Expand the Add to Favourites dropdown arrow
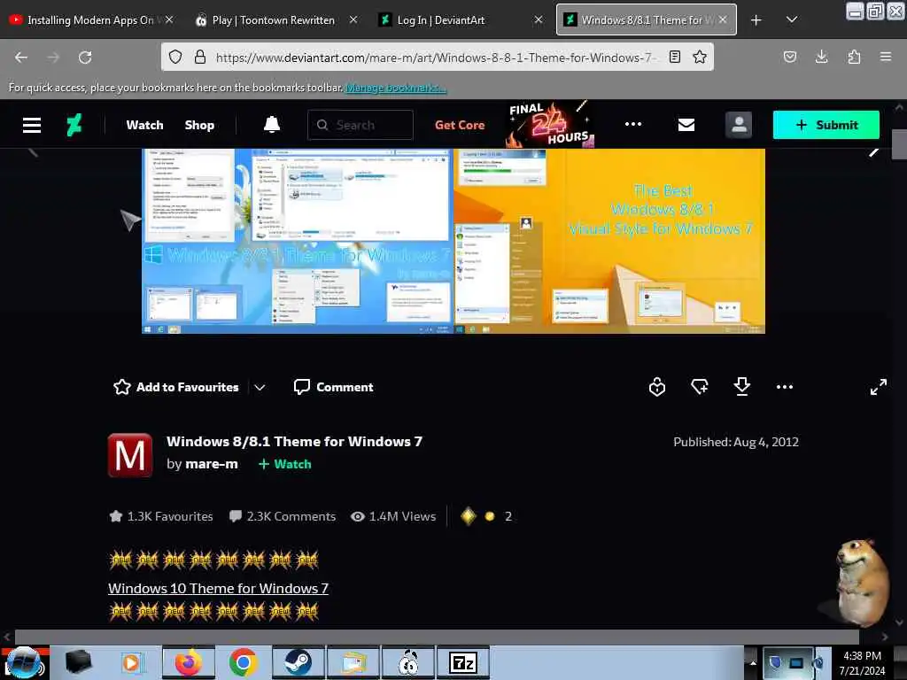 (x=260, y=388)
